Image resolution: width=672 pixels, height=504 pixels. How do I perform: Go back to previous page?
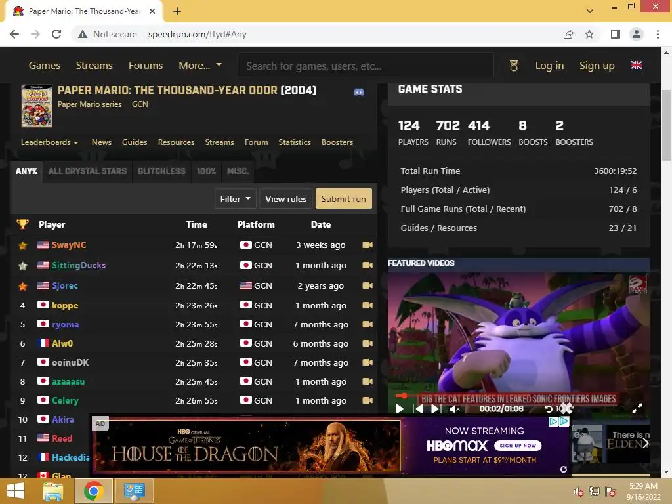(14, 34)
